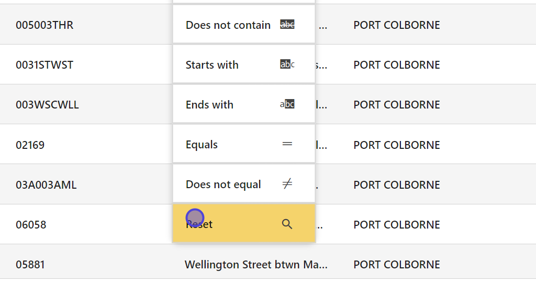Click the equals sign icon
Screen dimensions: 536x293
(x=287, y=144)
